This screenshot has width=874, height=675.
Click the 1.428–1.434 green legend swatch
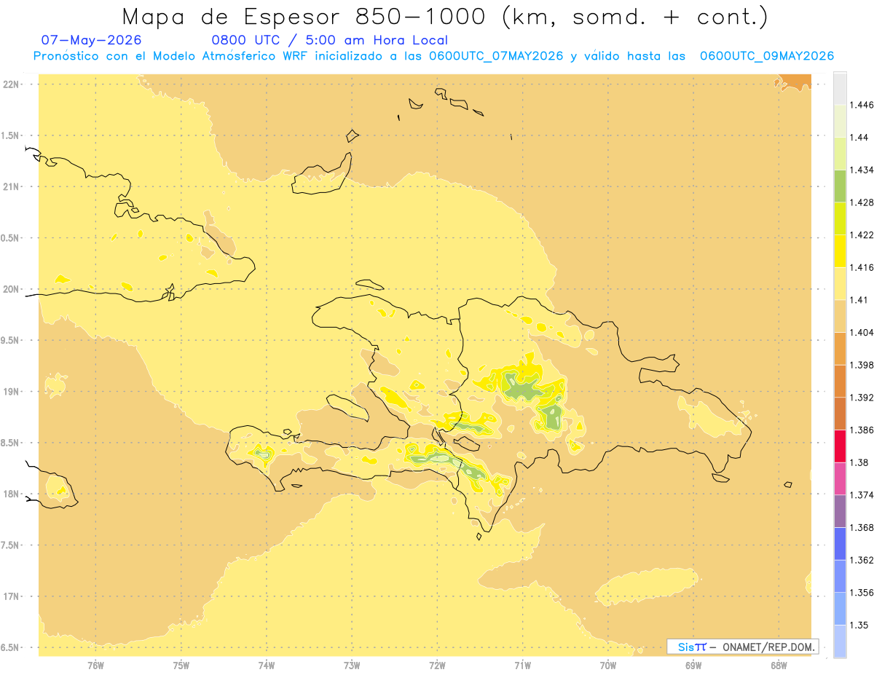pyautogui.click(x=840, y=186)
